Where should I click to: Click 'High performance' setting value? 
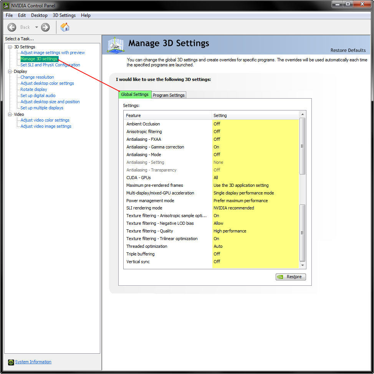pos(230,231)
